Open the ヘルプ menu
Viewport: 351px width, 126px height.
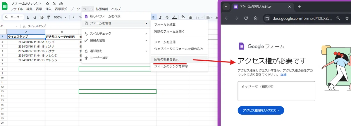(x=116, y=9)
